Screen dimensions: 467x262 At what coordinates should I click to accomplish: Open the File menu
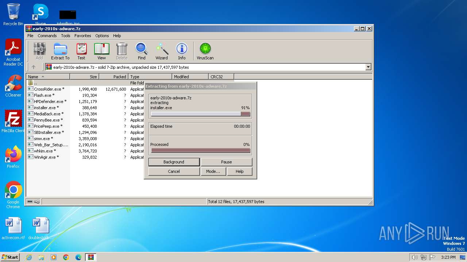[30, 36]
